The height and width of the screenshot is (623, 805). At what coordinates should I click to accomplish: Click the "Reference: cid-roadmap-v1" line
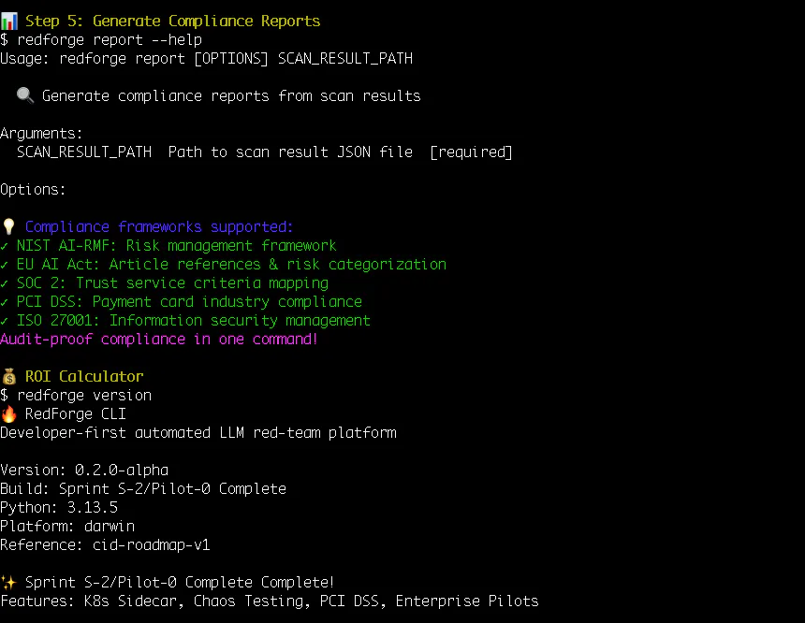pos(105,545)
